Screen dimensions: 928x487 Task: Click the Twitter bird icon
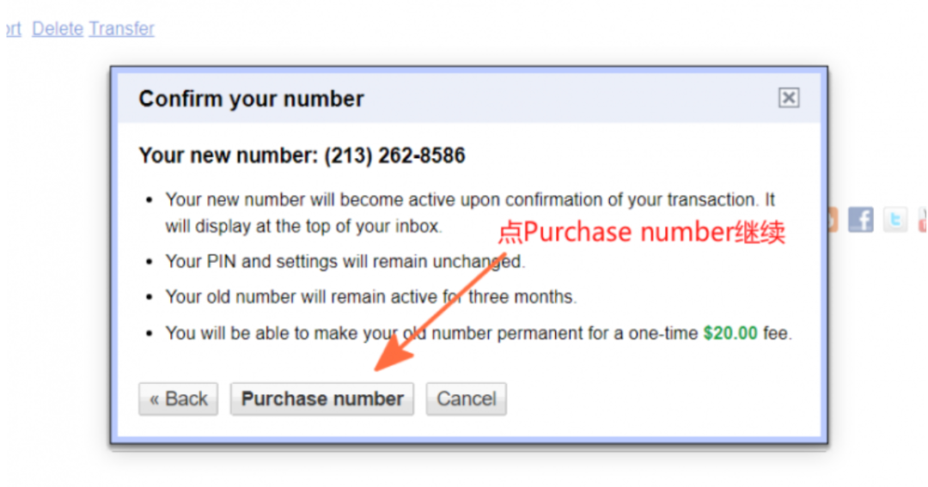tap(894, 220)
